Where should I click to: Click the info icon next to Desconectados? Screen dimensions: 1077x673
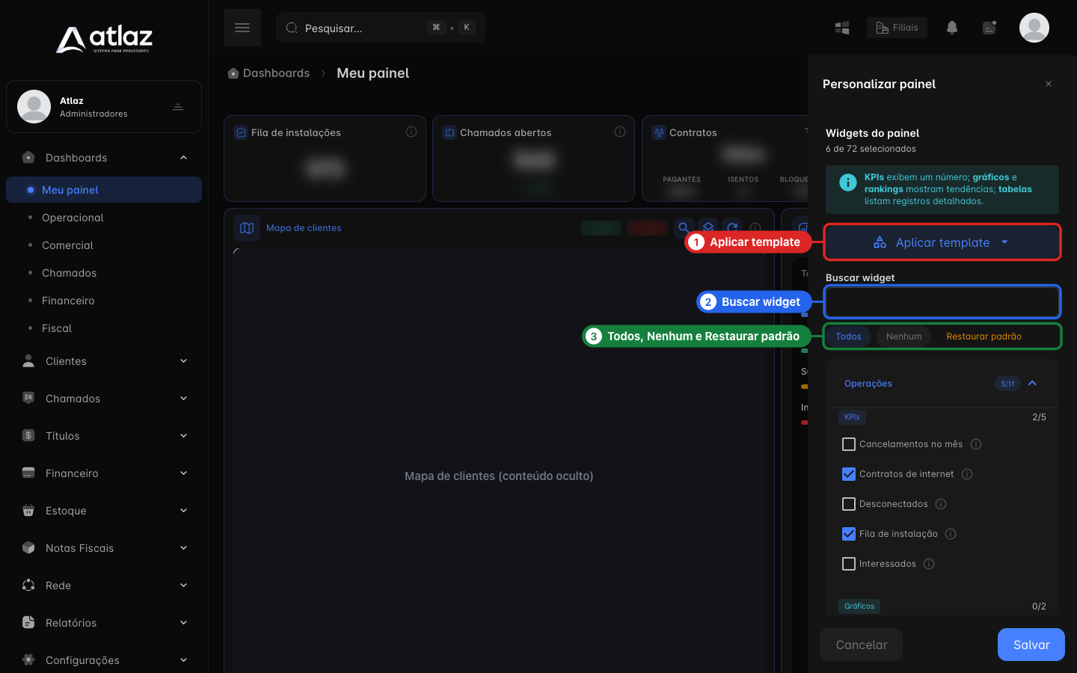pyautogui.click(x=941, y=504)
